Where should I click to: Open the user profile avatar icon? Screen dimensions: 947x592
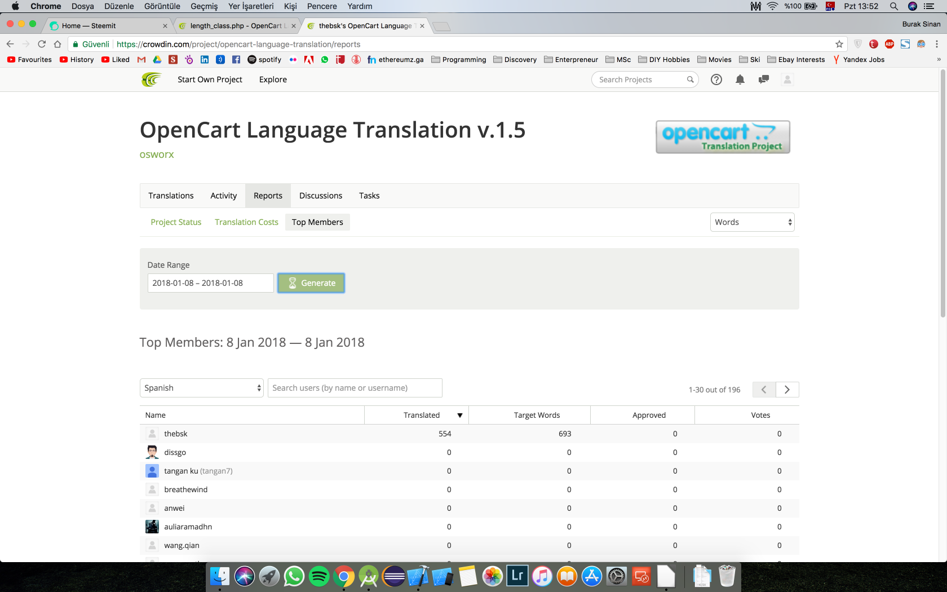coord(787,79)
